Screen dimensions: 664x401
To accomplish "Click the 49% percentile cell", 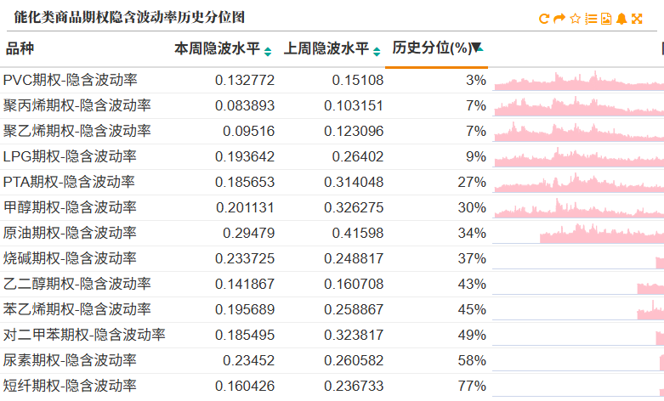I will (x=472, y=335).
